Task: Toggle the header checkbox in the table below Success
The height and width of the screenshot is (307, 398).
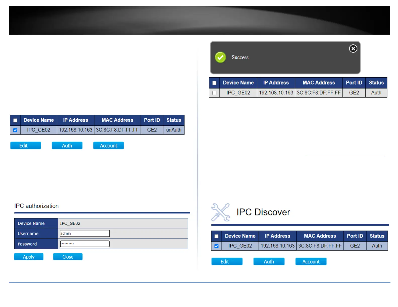Action: pos(214,83)
